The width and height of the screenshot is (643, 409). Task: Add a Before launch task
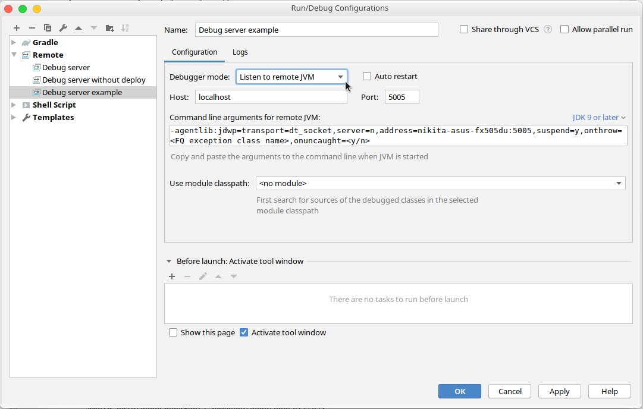172,276
